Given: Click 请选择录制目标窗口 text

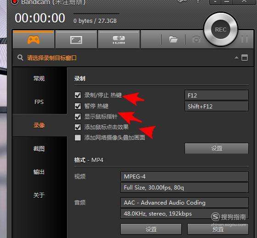Looking at the screenshot, I should tap(52, 58).
